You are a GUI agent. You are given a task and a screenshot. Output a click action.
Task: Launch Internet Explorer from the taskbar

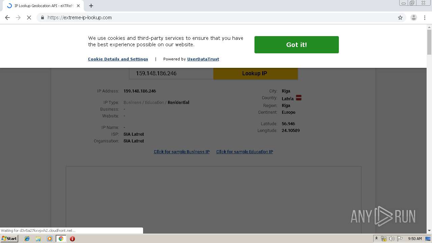(x=27, y=239)
